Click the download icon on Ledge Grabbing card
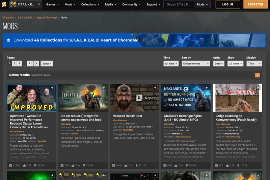 [x=238, y=165]
